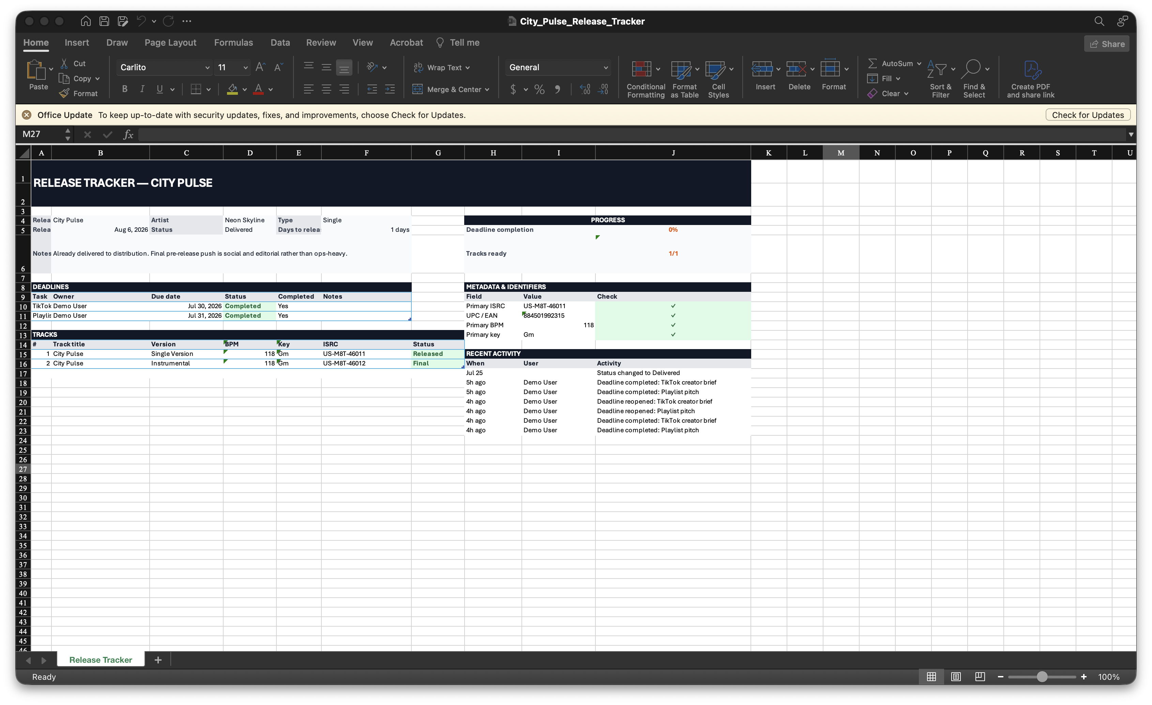The image size is (1152, 705).
Task: Click Increase font size icon
Action: pyautogui.click(x=260, y=67)
